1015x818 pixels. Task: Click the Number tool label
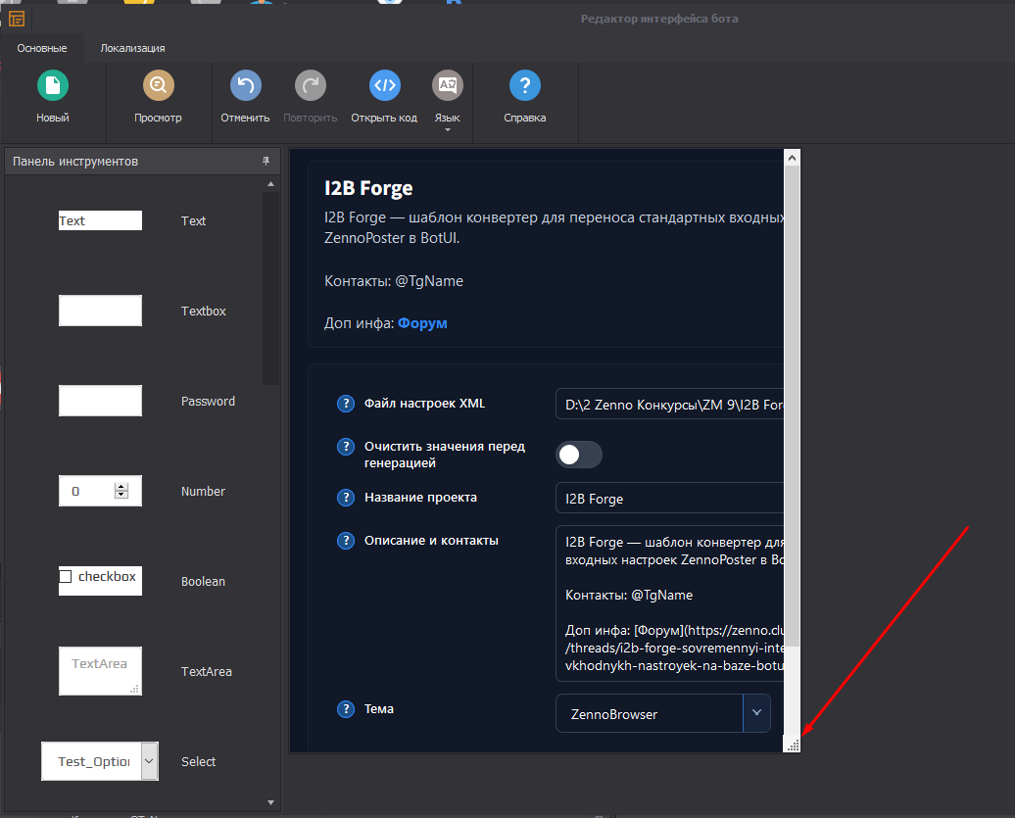[x=203, y=491]
